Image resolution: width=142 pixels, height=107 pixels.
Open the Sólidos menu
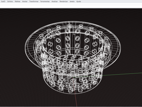pyautogui.click(x=10, y=1)
